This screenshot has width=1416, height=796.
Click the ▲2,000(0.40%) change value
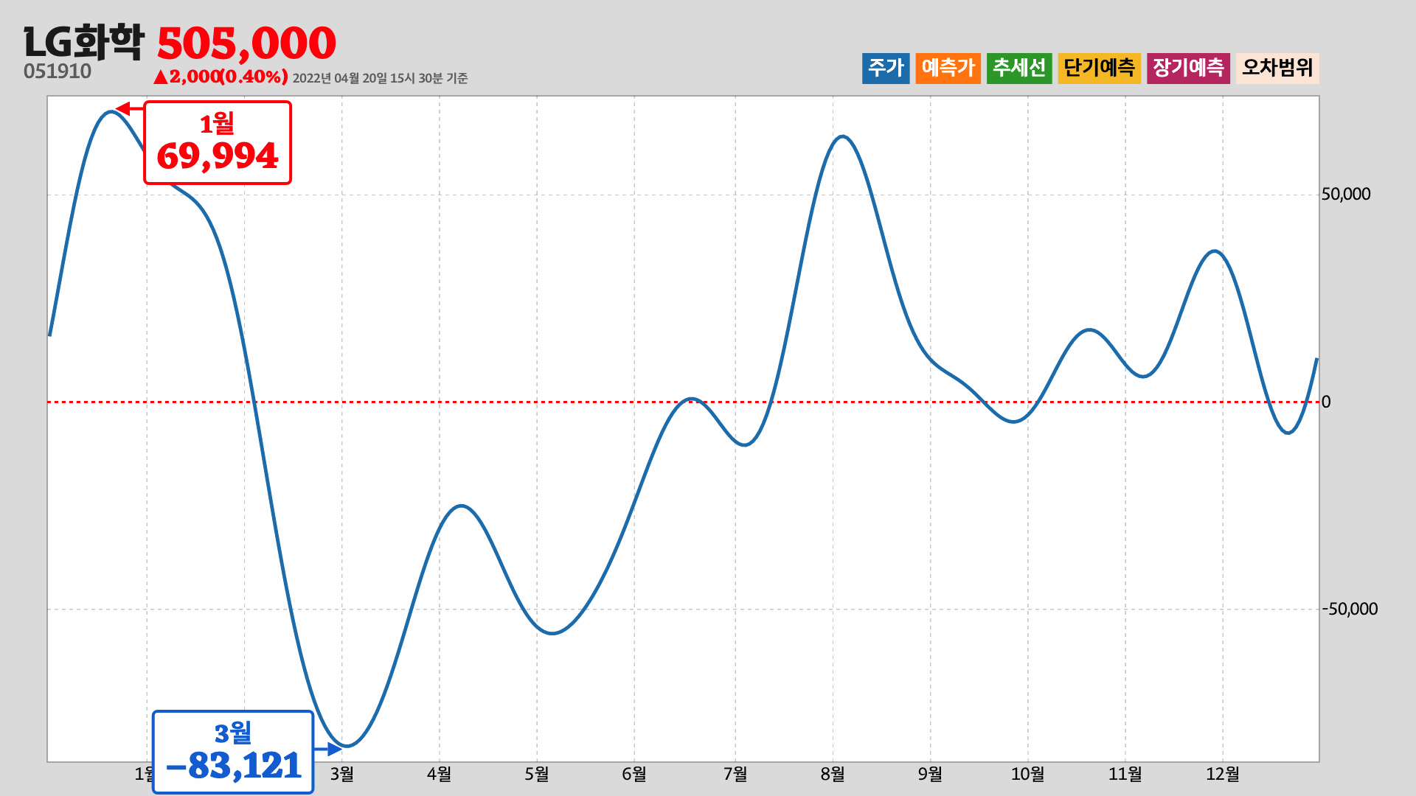click(221, 77)
